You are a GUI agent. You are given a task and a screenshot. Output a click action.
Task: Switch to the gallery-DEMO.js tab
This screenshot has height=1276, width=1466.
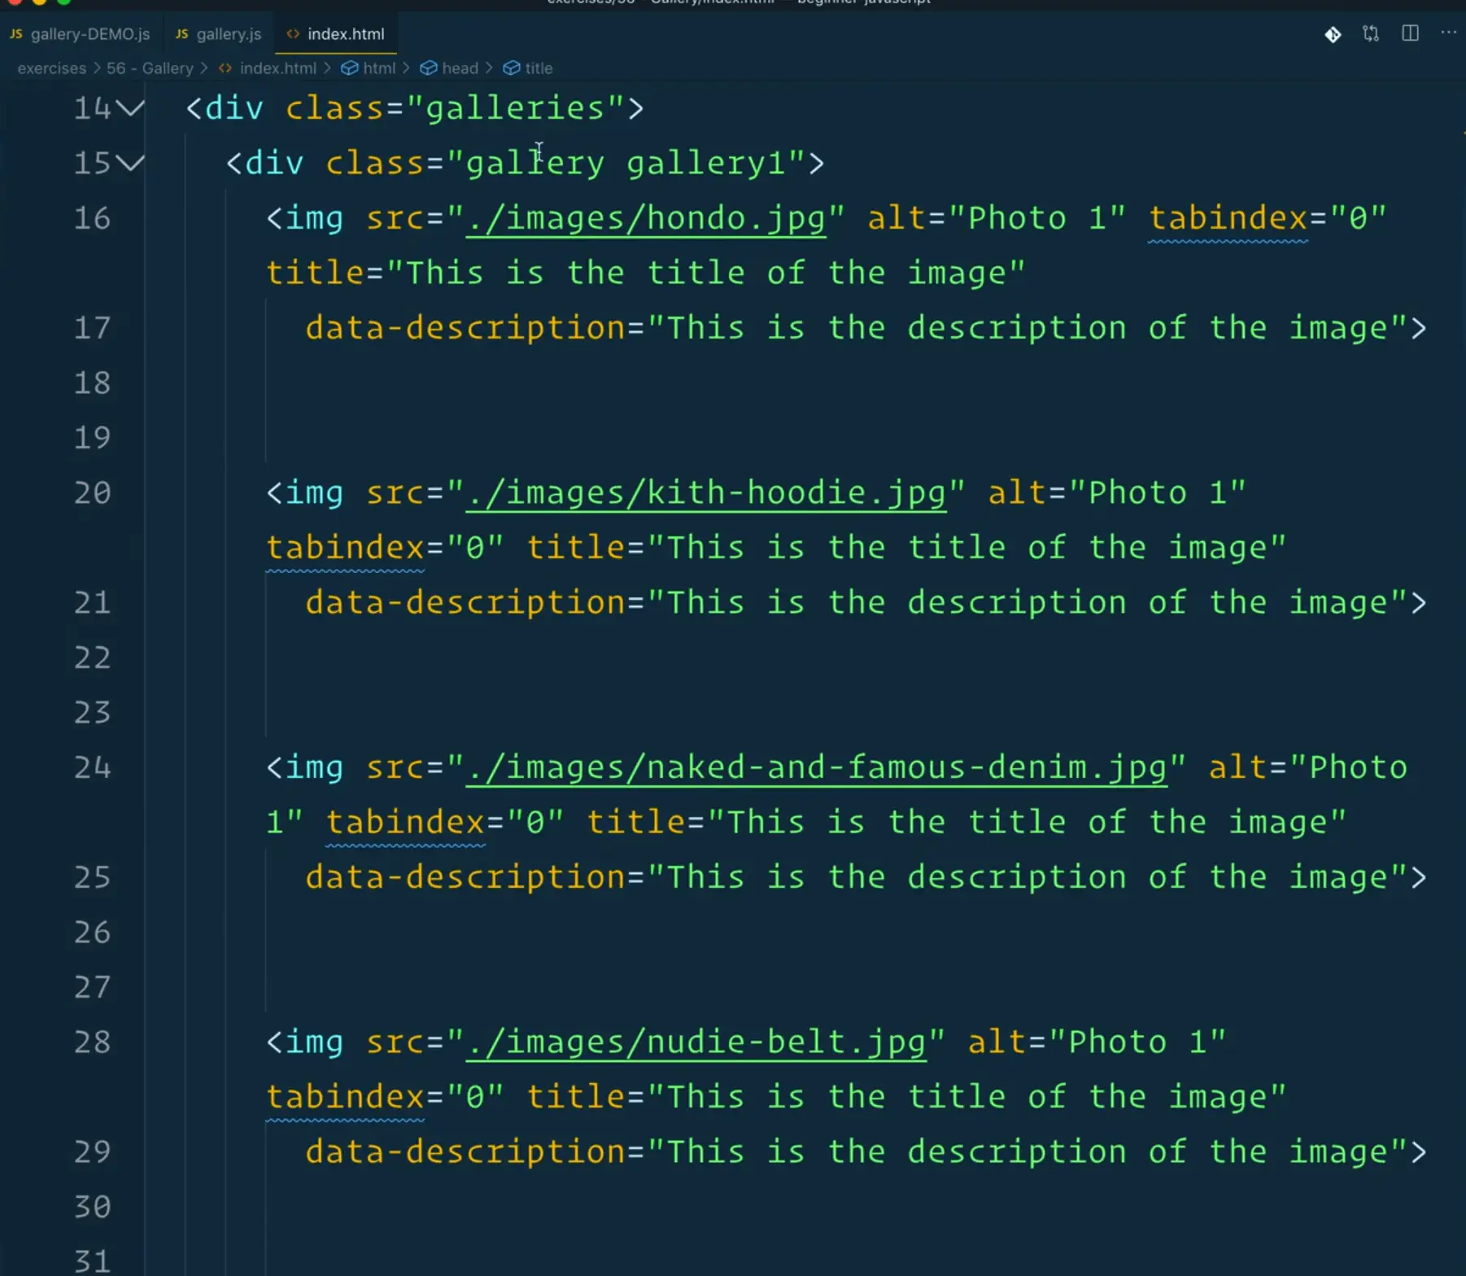pyautogui.click(x=89, y=34)
